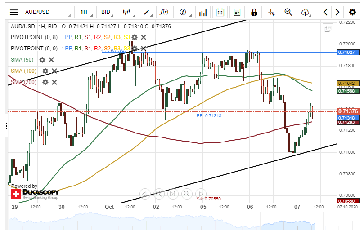Image resolution: width=364 pixels, height=235 pixels.
Task: Click the scroll-left arrow chart control
Action: (145, 194)
